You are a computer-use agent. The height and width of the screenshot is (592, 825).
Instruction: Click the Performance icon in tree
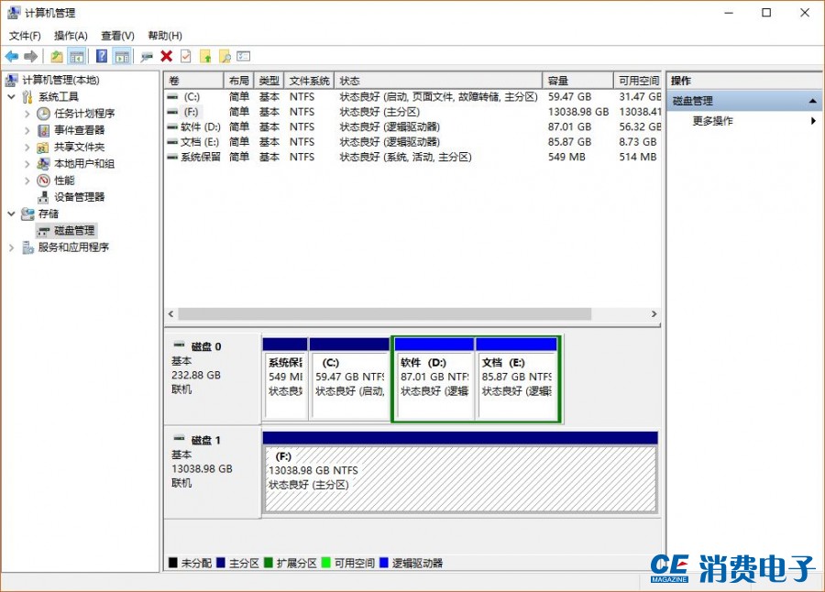point(43,181)
